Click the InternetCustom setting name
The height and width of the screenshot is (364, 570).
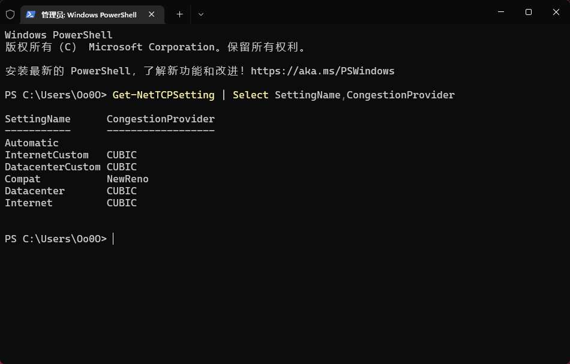[x=46, y=155]
